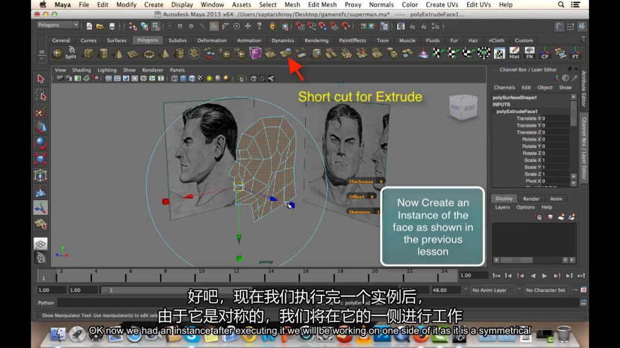Image resolution: width=620 pixels, height=348 pixels.
Task: Toggle viewport grid display icon
Action: tap(108, 79)
